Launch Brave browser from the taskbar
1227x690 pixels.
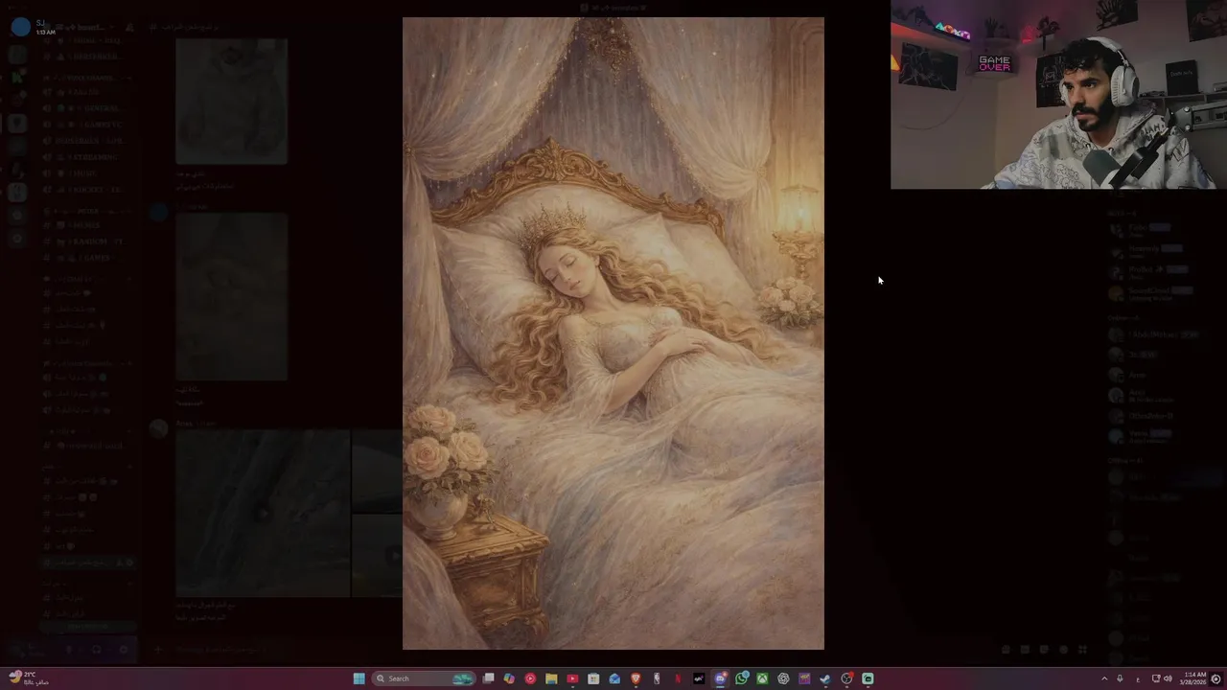point(636,678)
